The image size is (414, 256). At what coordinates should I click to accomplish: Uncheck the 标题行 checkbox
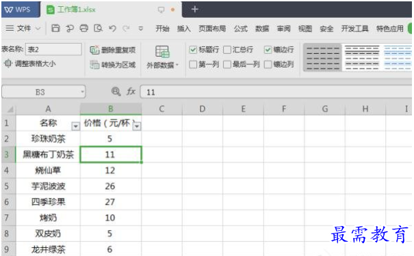[193, 50]
